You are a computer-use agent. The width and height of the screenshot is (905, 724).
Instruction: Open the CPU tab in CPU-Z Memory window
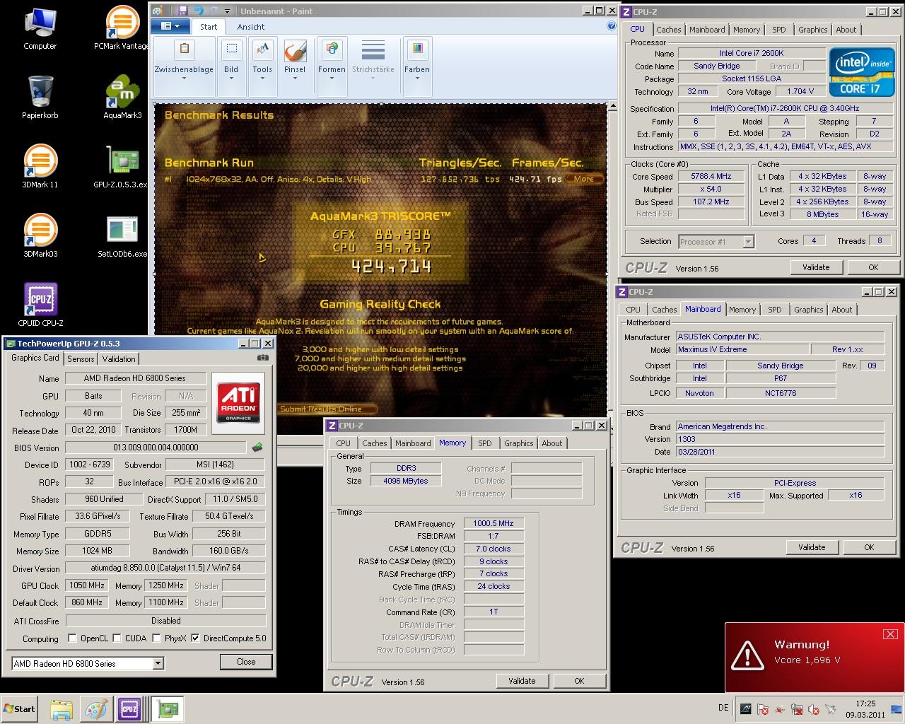coord(343,443)
